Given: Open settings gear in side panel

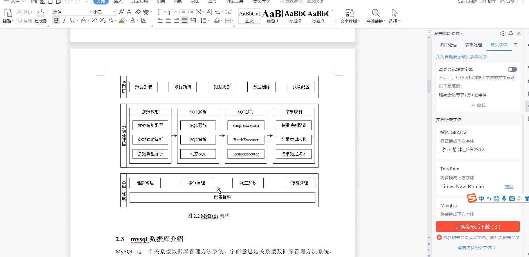Looking at the screenshot, I should pyautogui.click(x=503, y=33).
